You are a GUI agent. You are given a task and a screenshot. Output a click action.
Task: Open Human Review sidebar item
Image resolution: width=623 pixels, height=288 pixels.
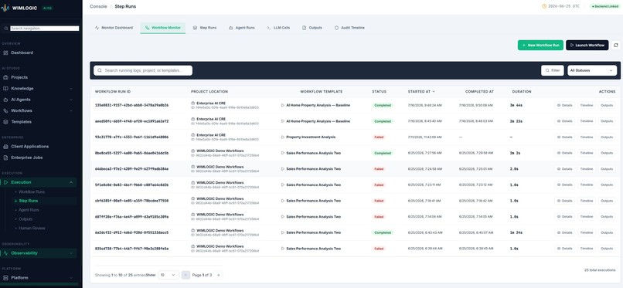pos(32,229)
